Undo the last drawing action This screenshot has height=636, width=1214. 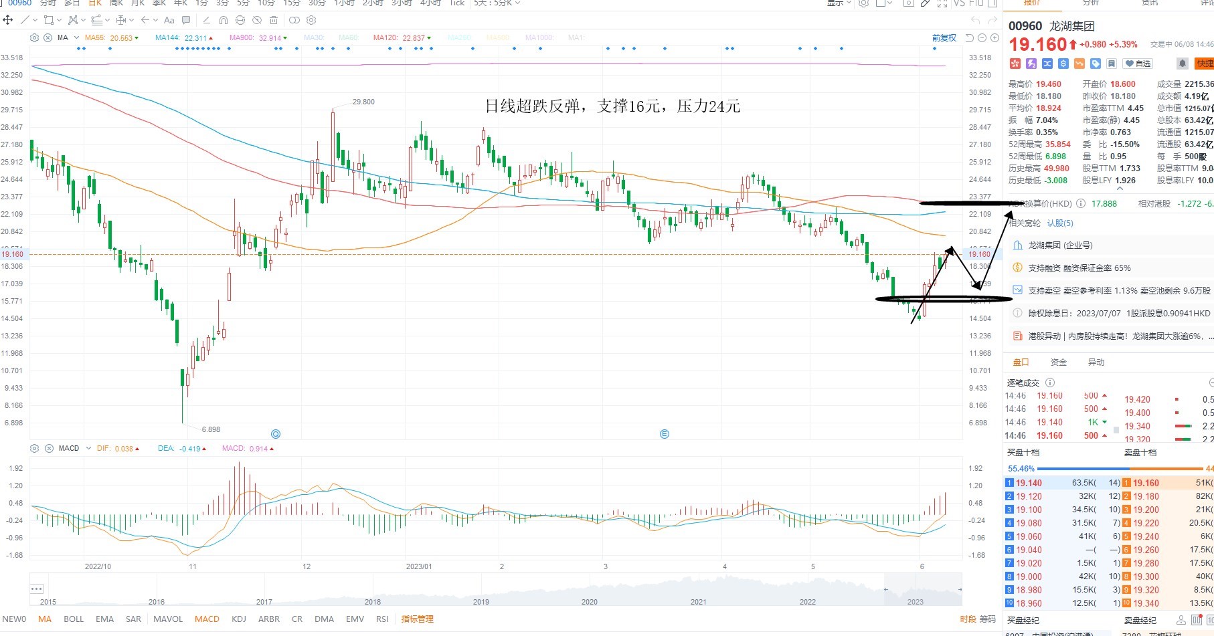[x=975, y=20]
